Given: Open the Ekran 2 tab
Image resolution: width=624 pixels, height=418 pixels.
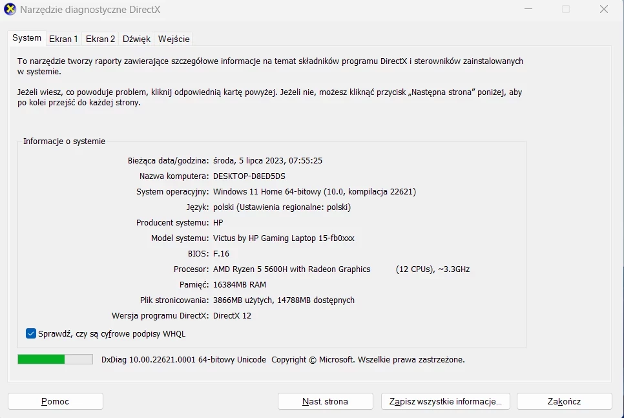Looking at the screenshot, I should point(100,39).
